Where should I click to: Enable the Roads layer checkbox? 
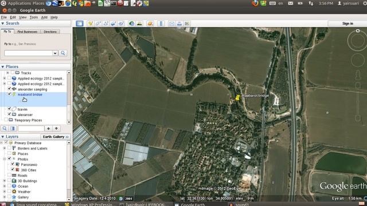9,175
